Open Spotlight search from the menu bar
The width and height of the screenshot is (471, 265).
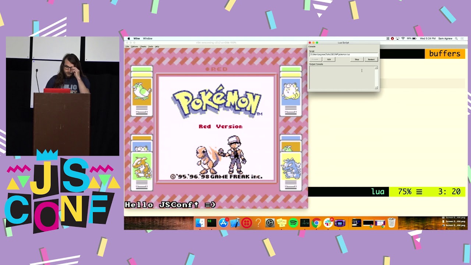pos(456,38)
